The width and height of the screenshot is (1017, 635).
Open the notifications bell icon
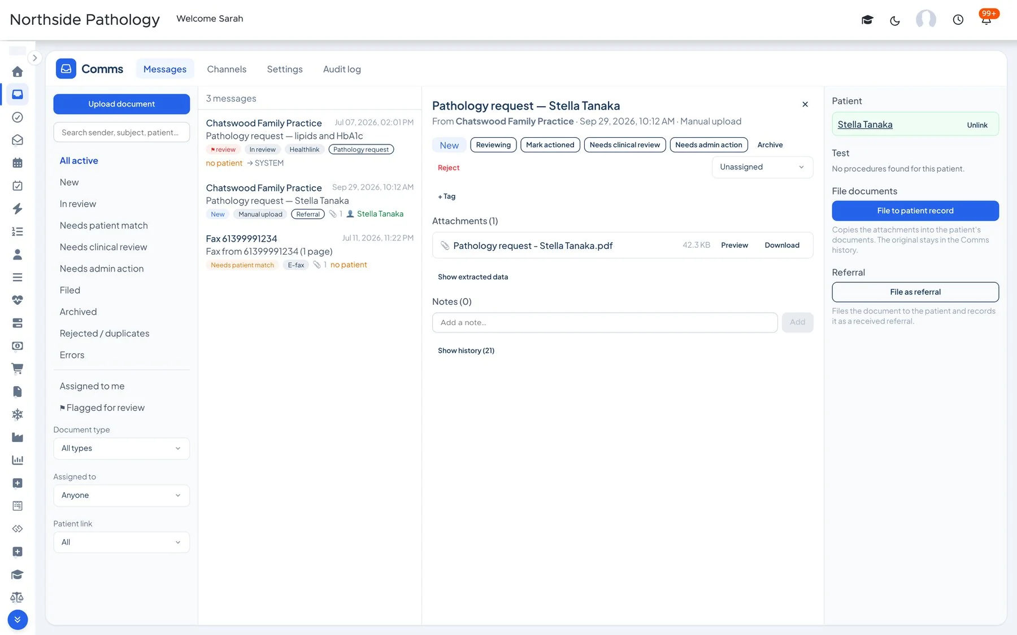coord(986,20)
